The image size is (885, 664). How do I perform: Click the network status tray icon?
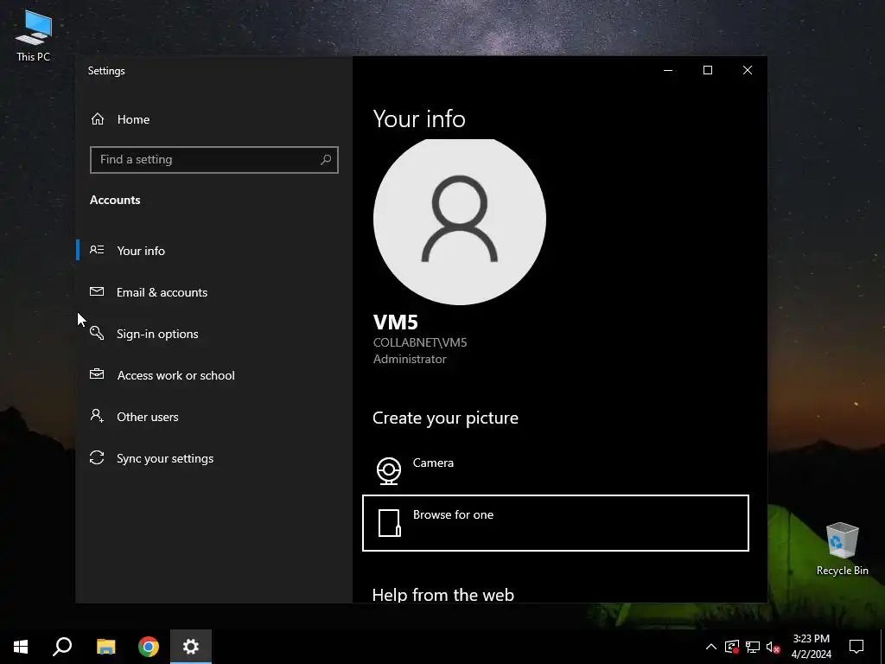click(753, 647)
